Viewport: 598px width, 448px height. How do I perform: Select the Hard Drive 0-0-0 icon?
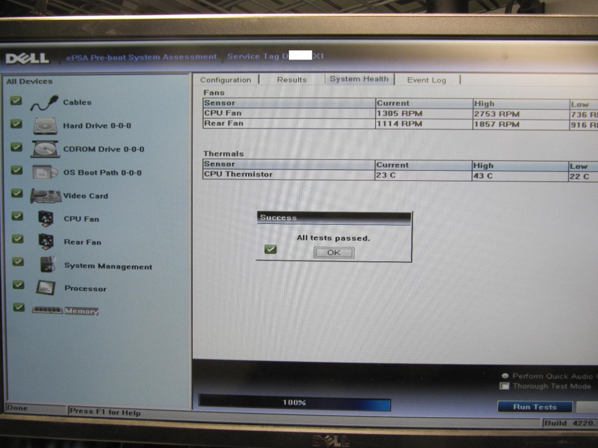point(45,126)
